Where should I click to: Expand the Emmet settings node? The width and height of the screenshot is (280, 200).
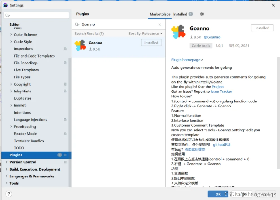[x=11, y=105]
